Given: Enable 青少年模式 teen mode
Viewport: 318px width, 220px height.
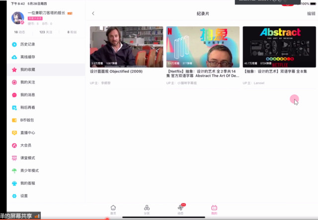Looking at the screenshot, I should point(29,170).
